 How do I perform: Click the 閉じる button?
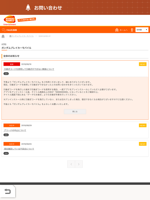pyautogui.click(x=75, y=112)
